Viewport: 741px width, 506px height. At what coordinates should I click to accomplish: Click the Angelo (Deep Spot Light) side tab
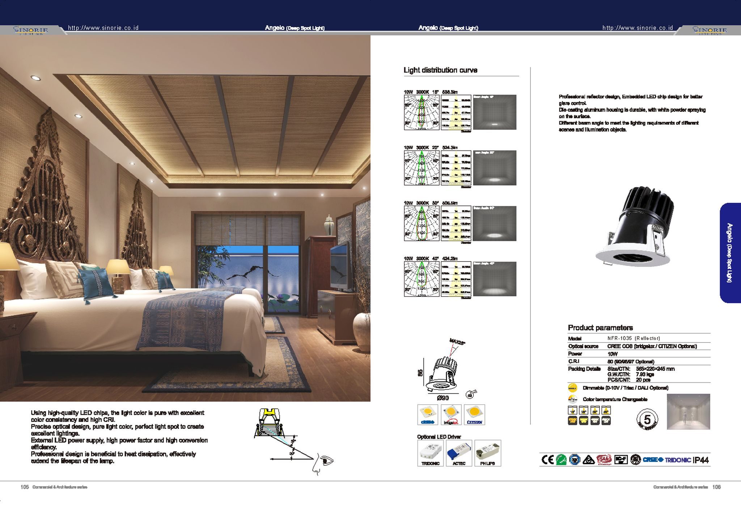click(730, 253)
